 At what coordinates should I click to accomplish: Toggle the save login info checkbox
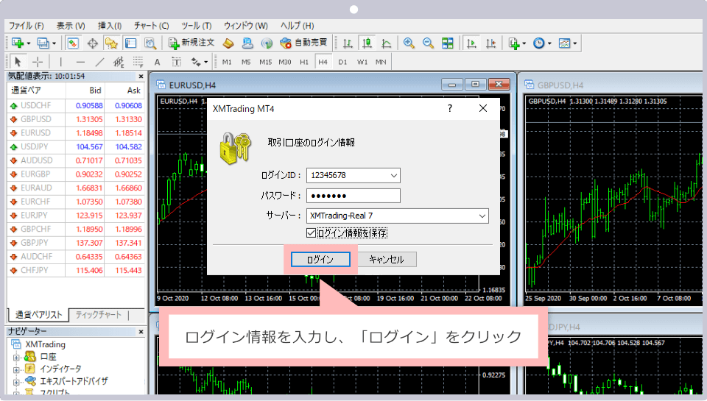[x=311, y=233]
